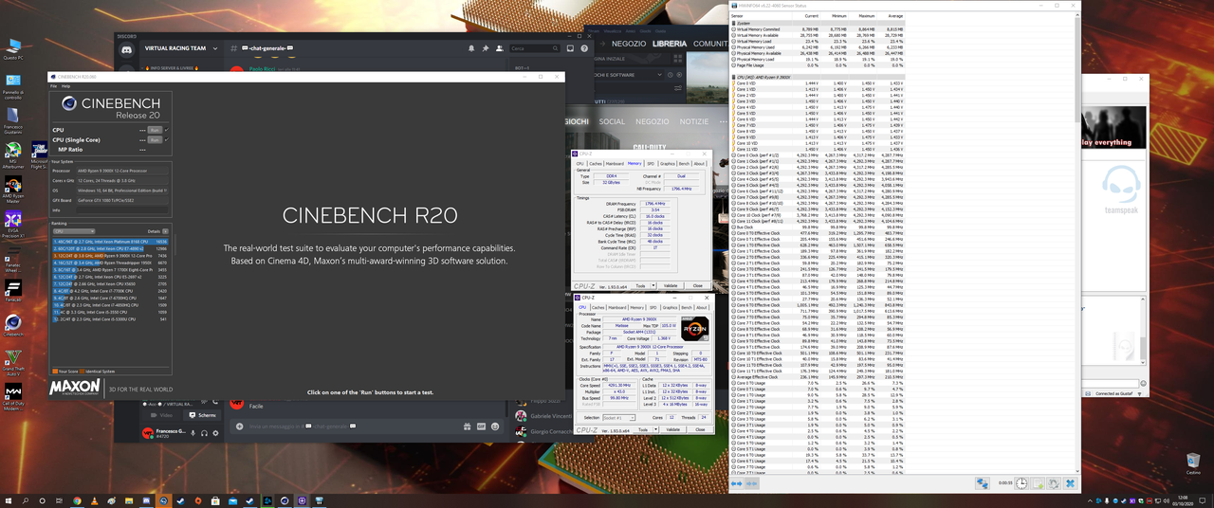The width and height of the screenshot is (1214, 508).
Task: Select Intel Xeon Platinum 8168 ranking row
Action: click(111, 242)
